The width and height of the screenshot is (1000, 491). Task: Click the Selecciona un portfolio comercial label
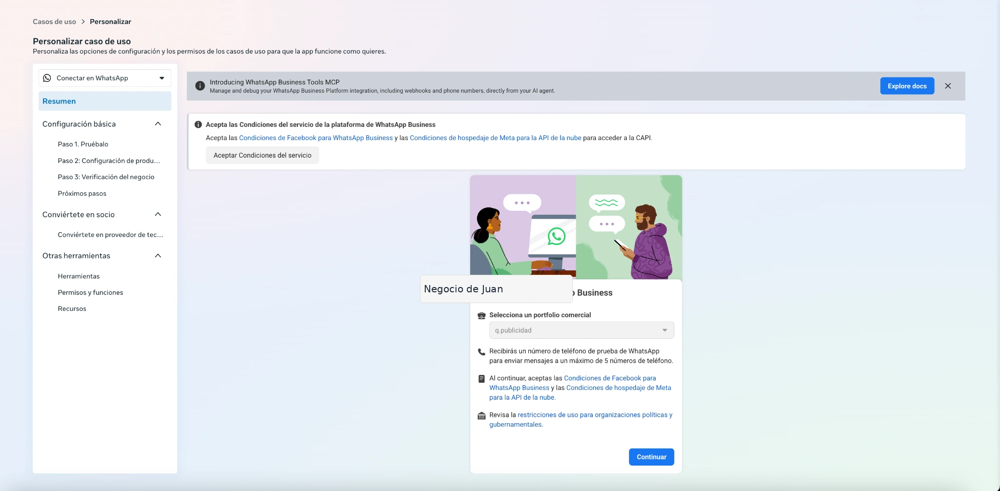[x=540, y=315]
